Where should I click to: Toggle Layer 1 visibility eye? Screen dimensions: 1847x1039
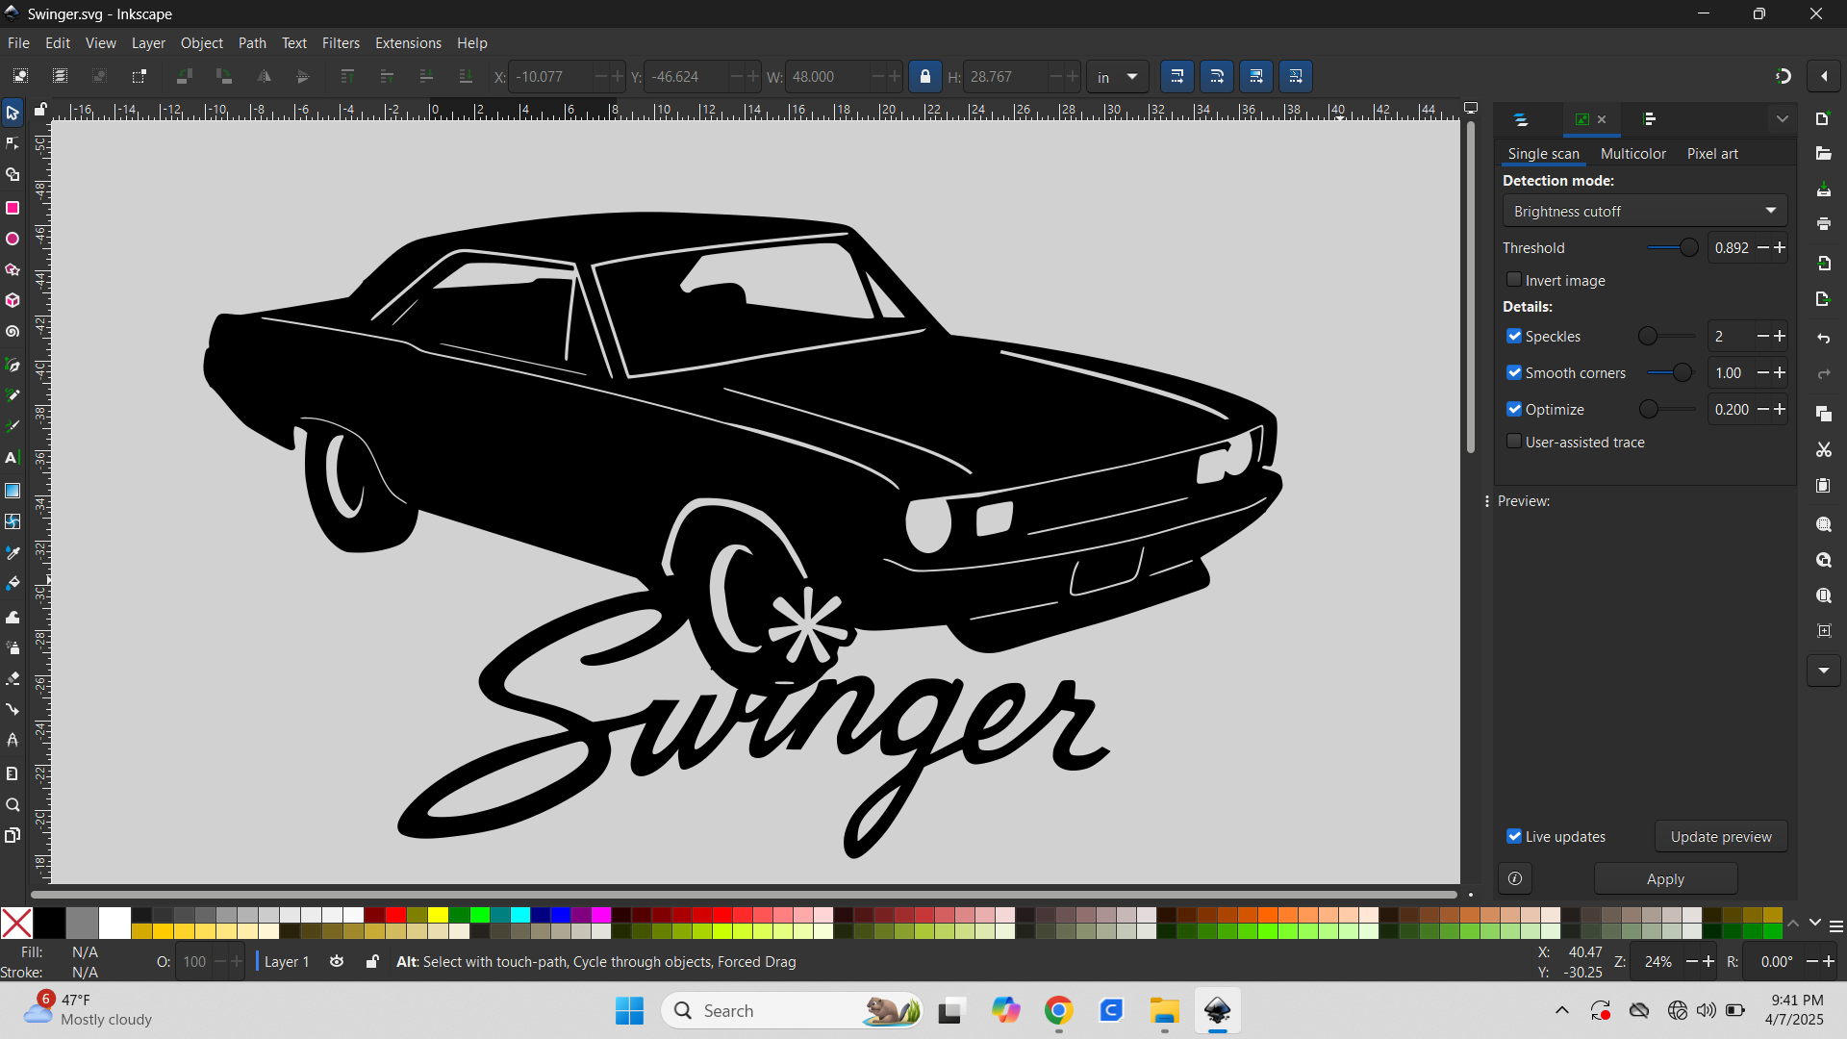click(x=337, y=961)
